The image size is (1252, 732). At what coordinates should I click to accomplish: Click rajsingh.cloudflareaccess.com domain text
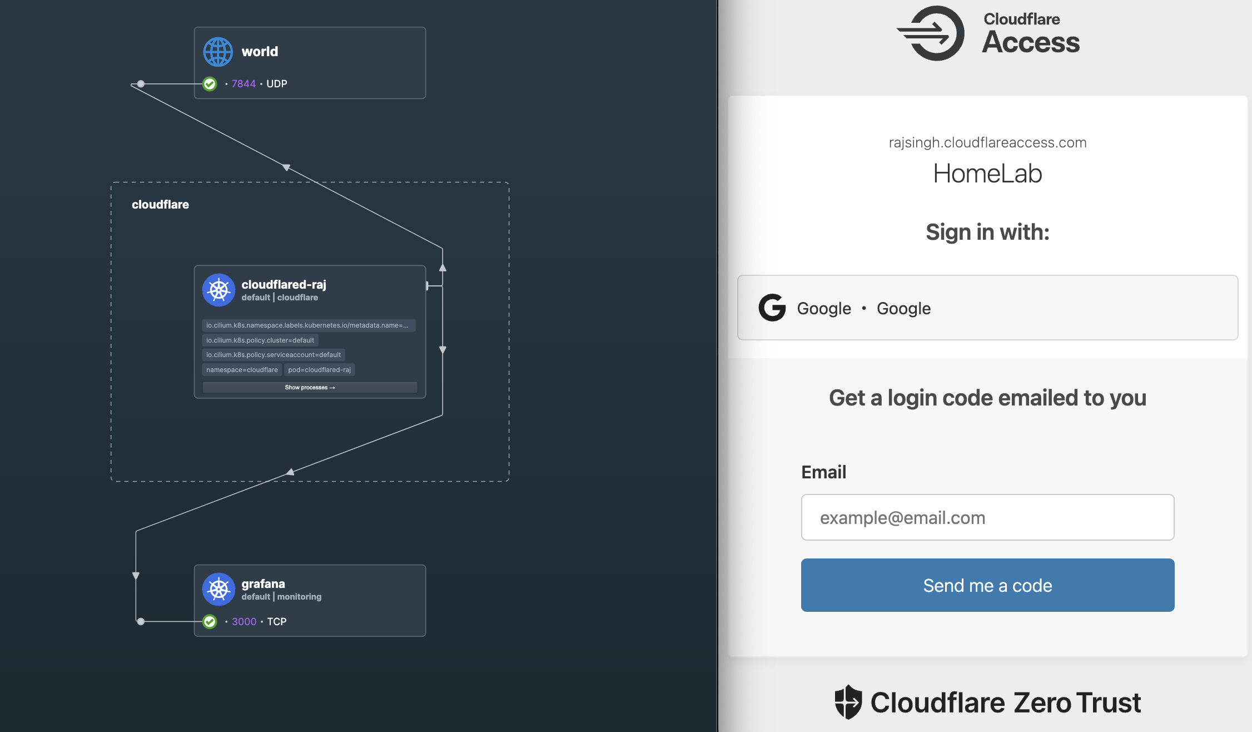tap(987, 142)
